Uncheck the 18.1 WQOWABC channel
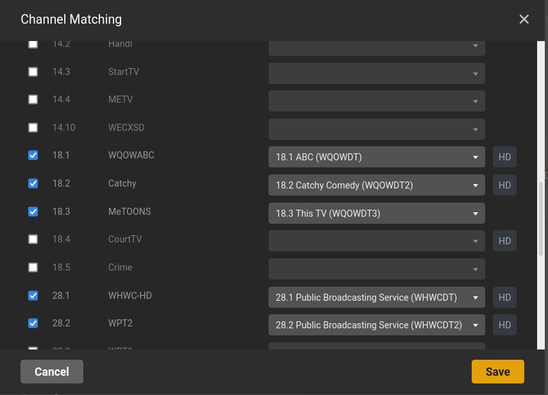The image size is (548, 395). pyautogui.click(x=33, y=155)
